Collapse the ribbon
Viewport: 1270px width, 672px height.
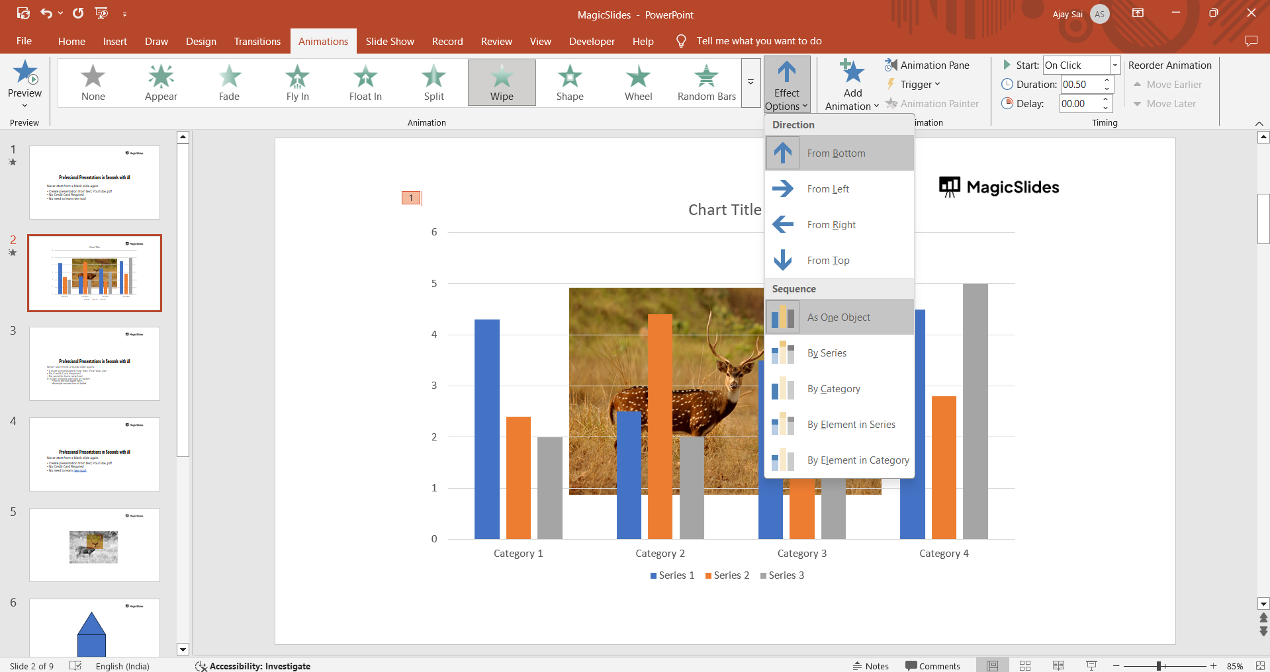[x=1259, y=123]
